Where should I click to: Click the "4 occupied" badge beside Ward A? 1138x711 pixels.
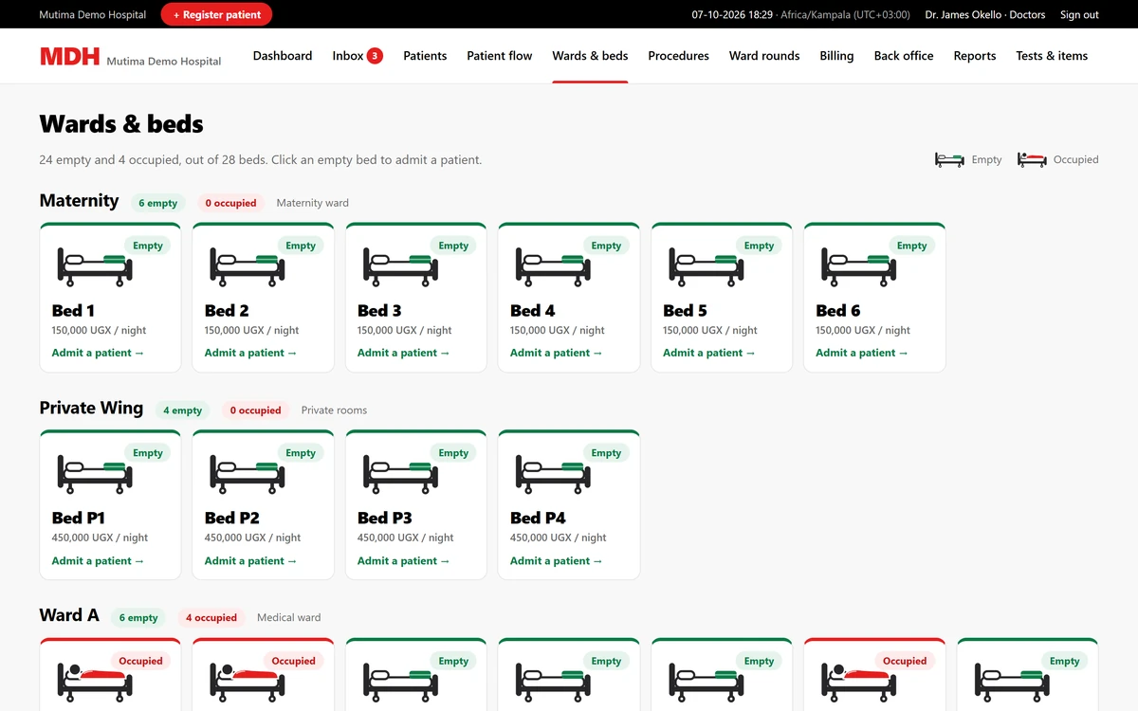point(211,618)
